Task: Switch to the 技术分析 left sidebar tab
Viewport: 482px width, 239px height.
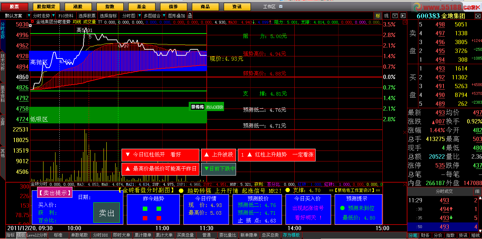Action: coord(3,62)
